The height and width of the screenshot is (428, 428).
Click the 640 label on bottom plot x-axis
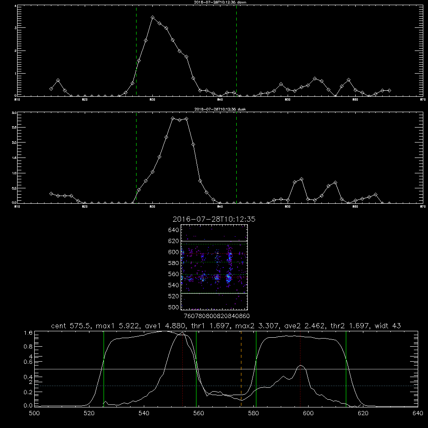click(x=418, y=413)
